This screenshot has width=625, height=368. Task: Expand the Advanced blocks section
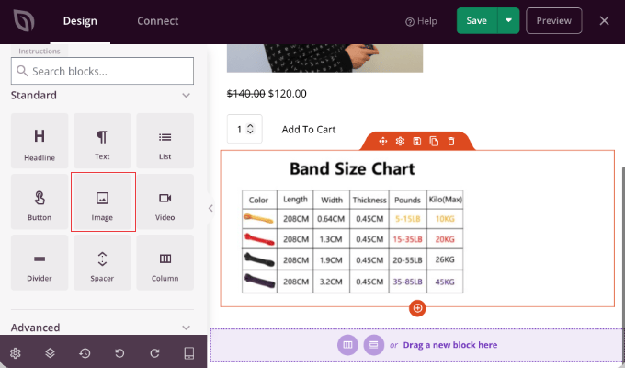(186, 328)
